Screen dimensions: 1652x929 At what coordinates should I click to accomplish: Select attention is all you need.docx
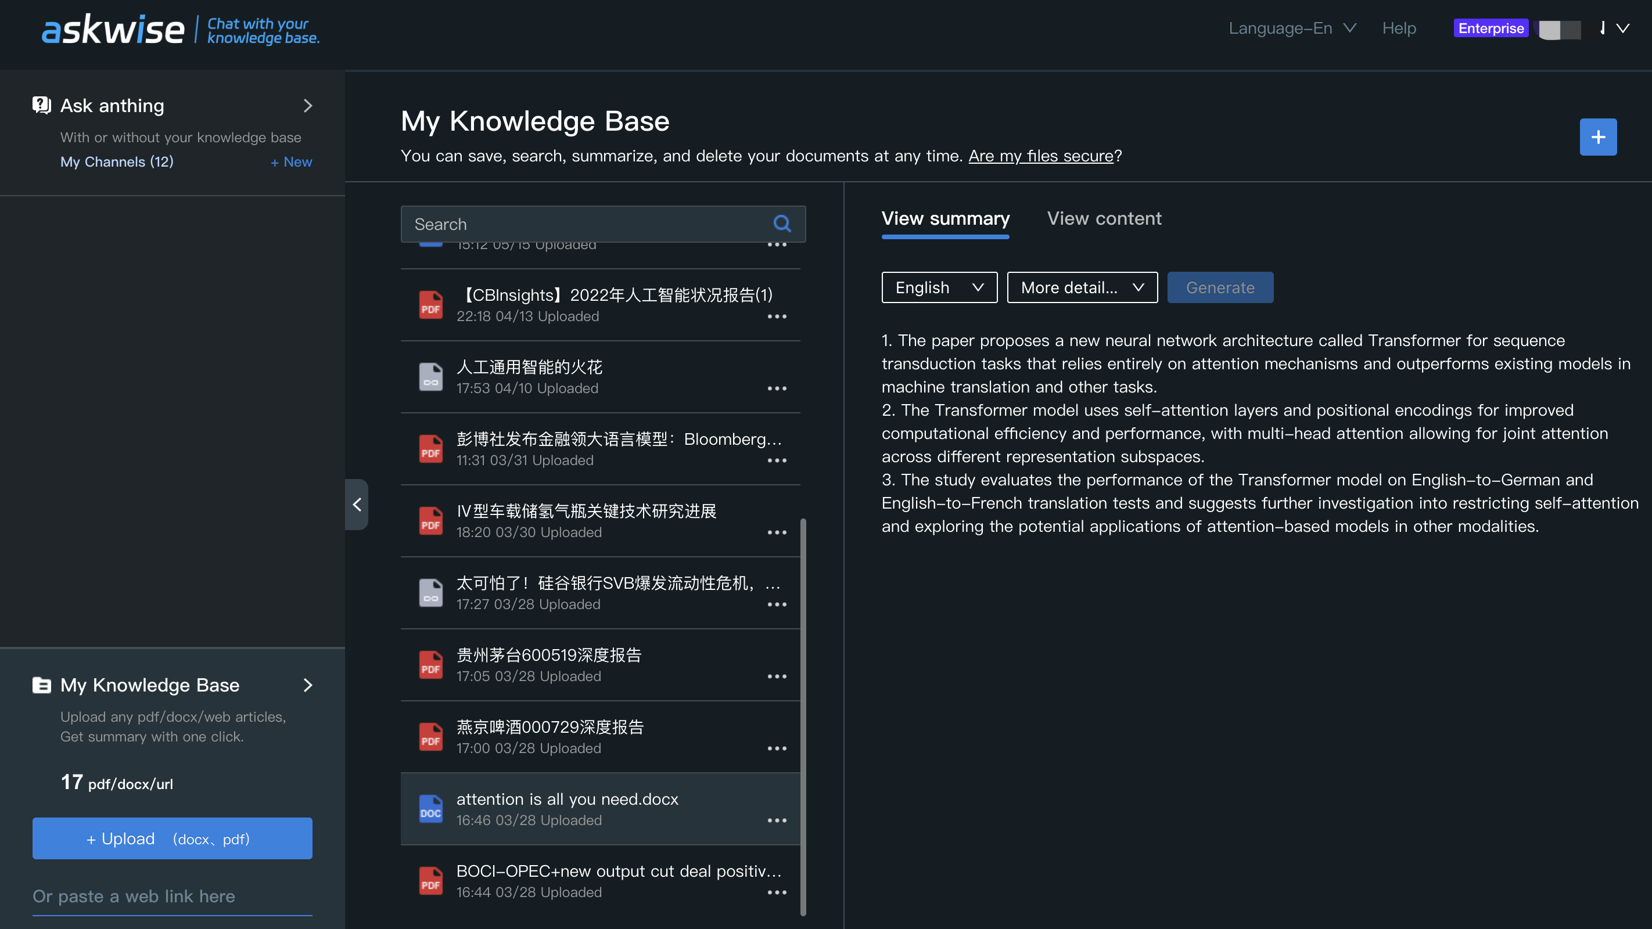pos(600,808)
